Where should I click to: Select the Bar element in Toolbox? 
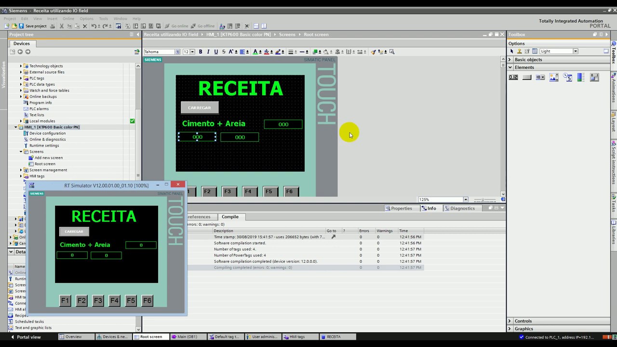pos(580,77)
